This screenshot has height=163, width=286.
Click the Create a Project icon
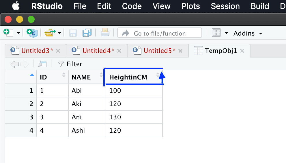pyautogui.click(x=32, y=33)
